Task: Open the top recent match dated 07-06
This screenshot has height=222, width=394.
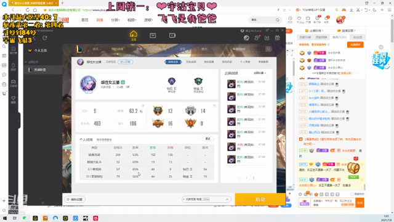Action: 246,84
